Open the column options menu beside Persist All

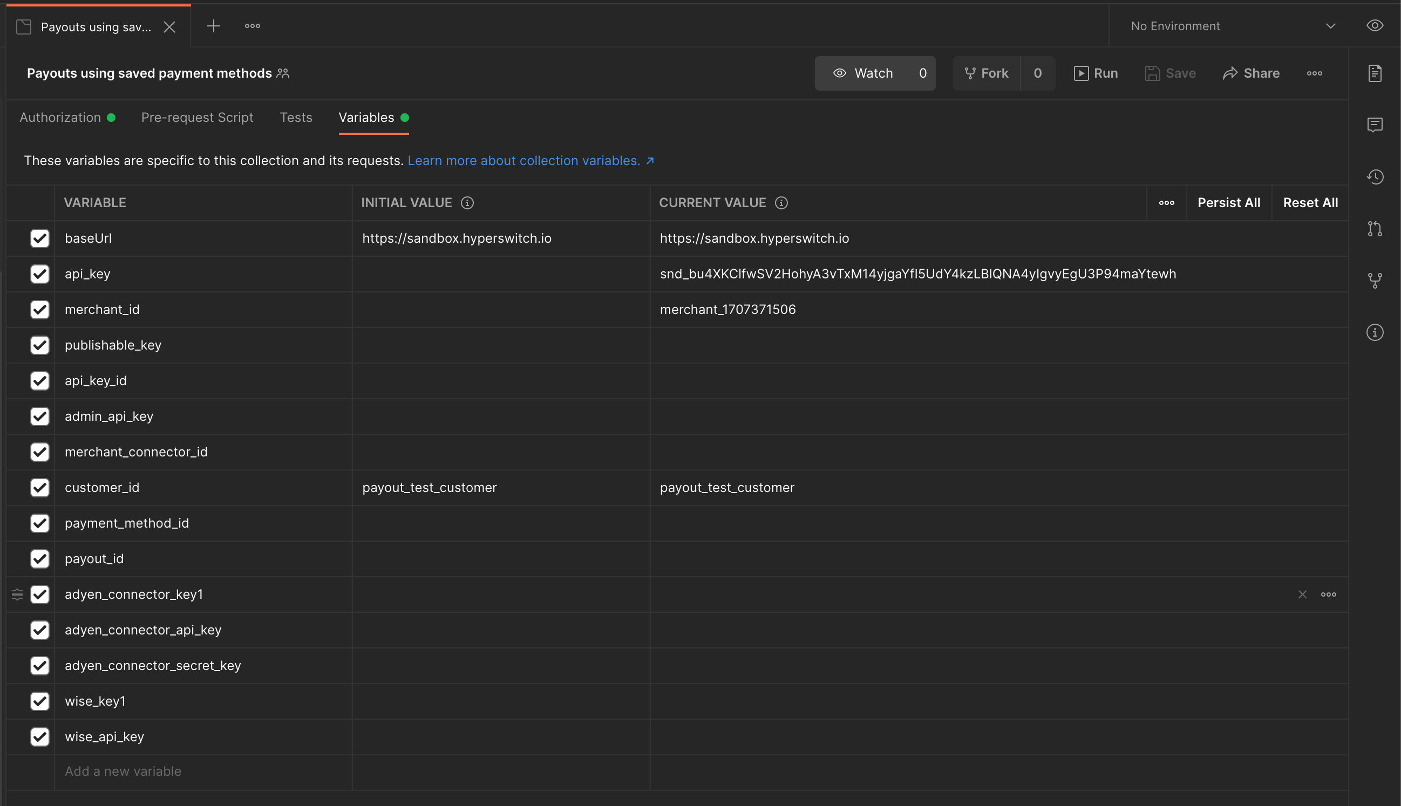(x=1166, y=203)
